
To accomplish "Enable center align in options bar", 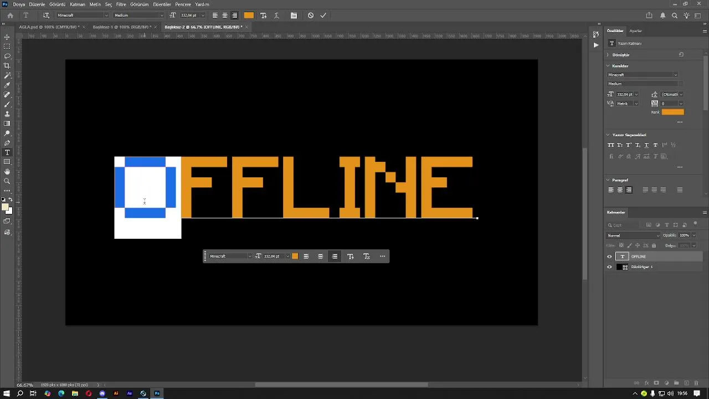I will 225,16.
